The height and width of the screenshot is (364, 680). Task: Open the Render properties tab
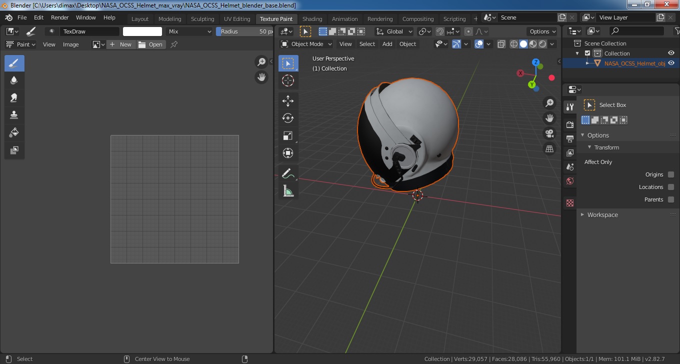570,124
